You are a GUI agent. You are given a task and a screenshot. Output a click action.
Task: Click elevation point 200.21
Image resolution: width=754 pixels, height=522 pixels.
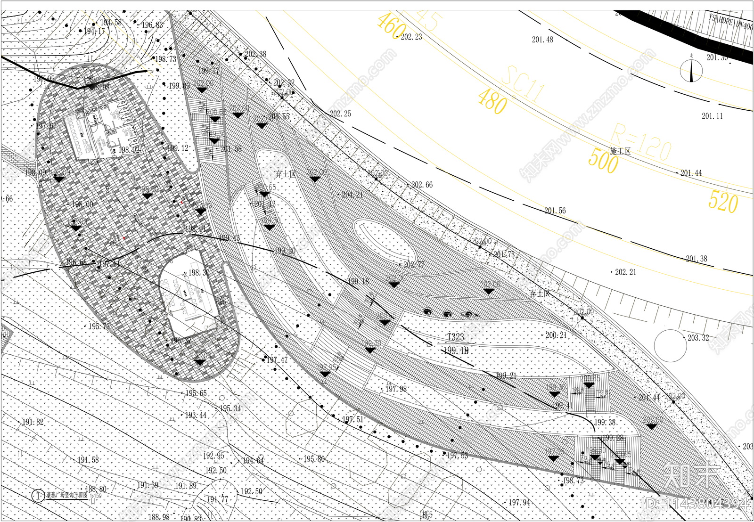(x=556, y=335)
